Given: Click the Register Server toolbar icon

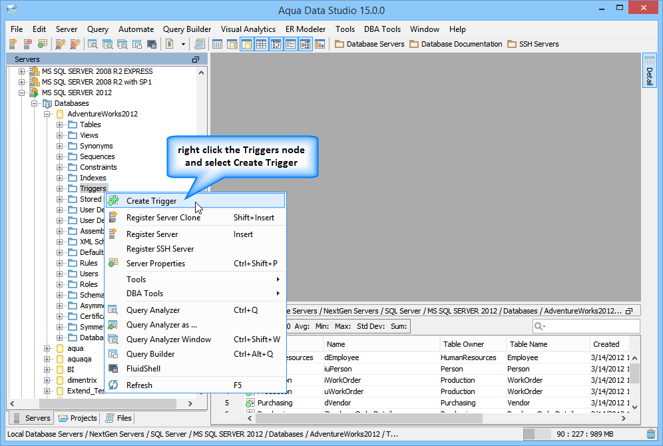Looking at the screenshot, I should pos(13,44).
